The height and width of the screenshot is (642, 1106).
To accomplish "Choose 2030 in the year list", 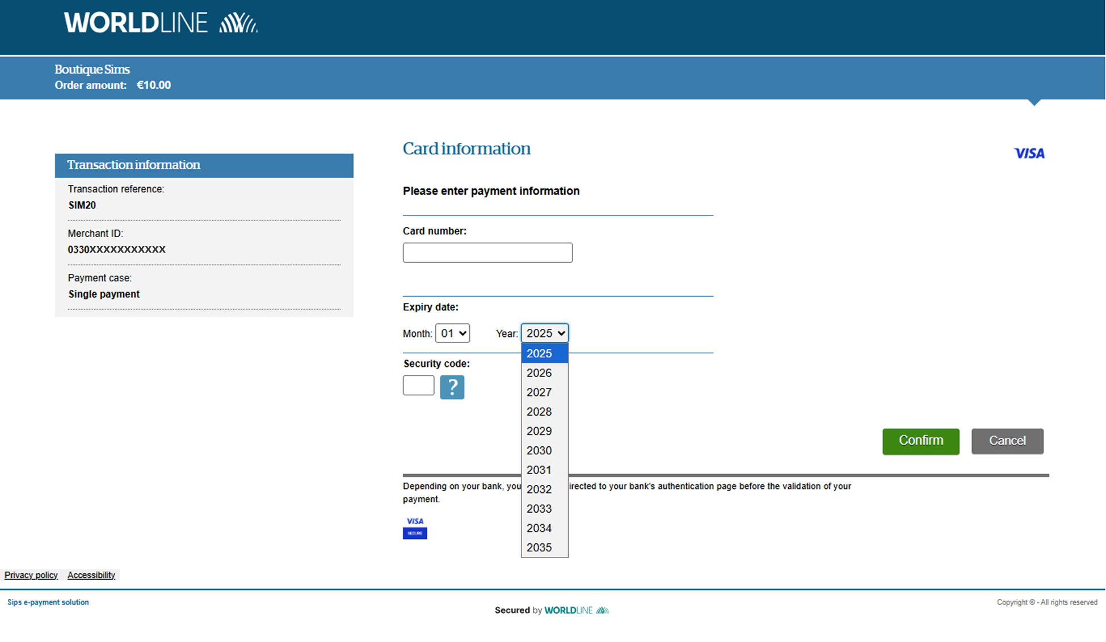I will coord(539,450).
